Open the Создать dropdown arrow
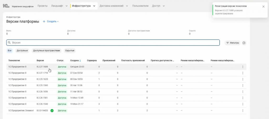Viewport: 269px width, 119px height. coord(58,21)
